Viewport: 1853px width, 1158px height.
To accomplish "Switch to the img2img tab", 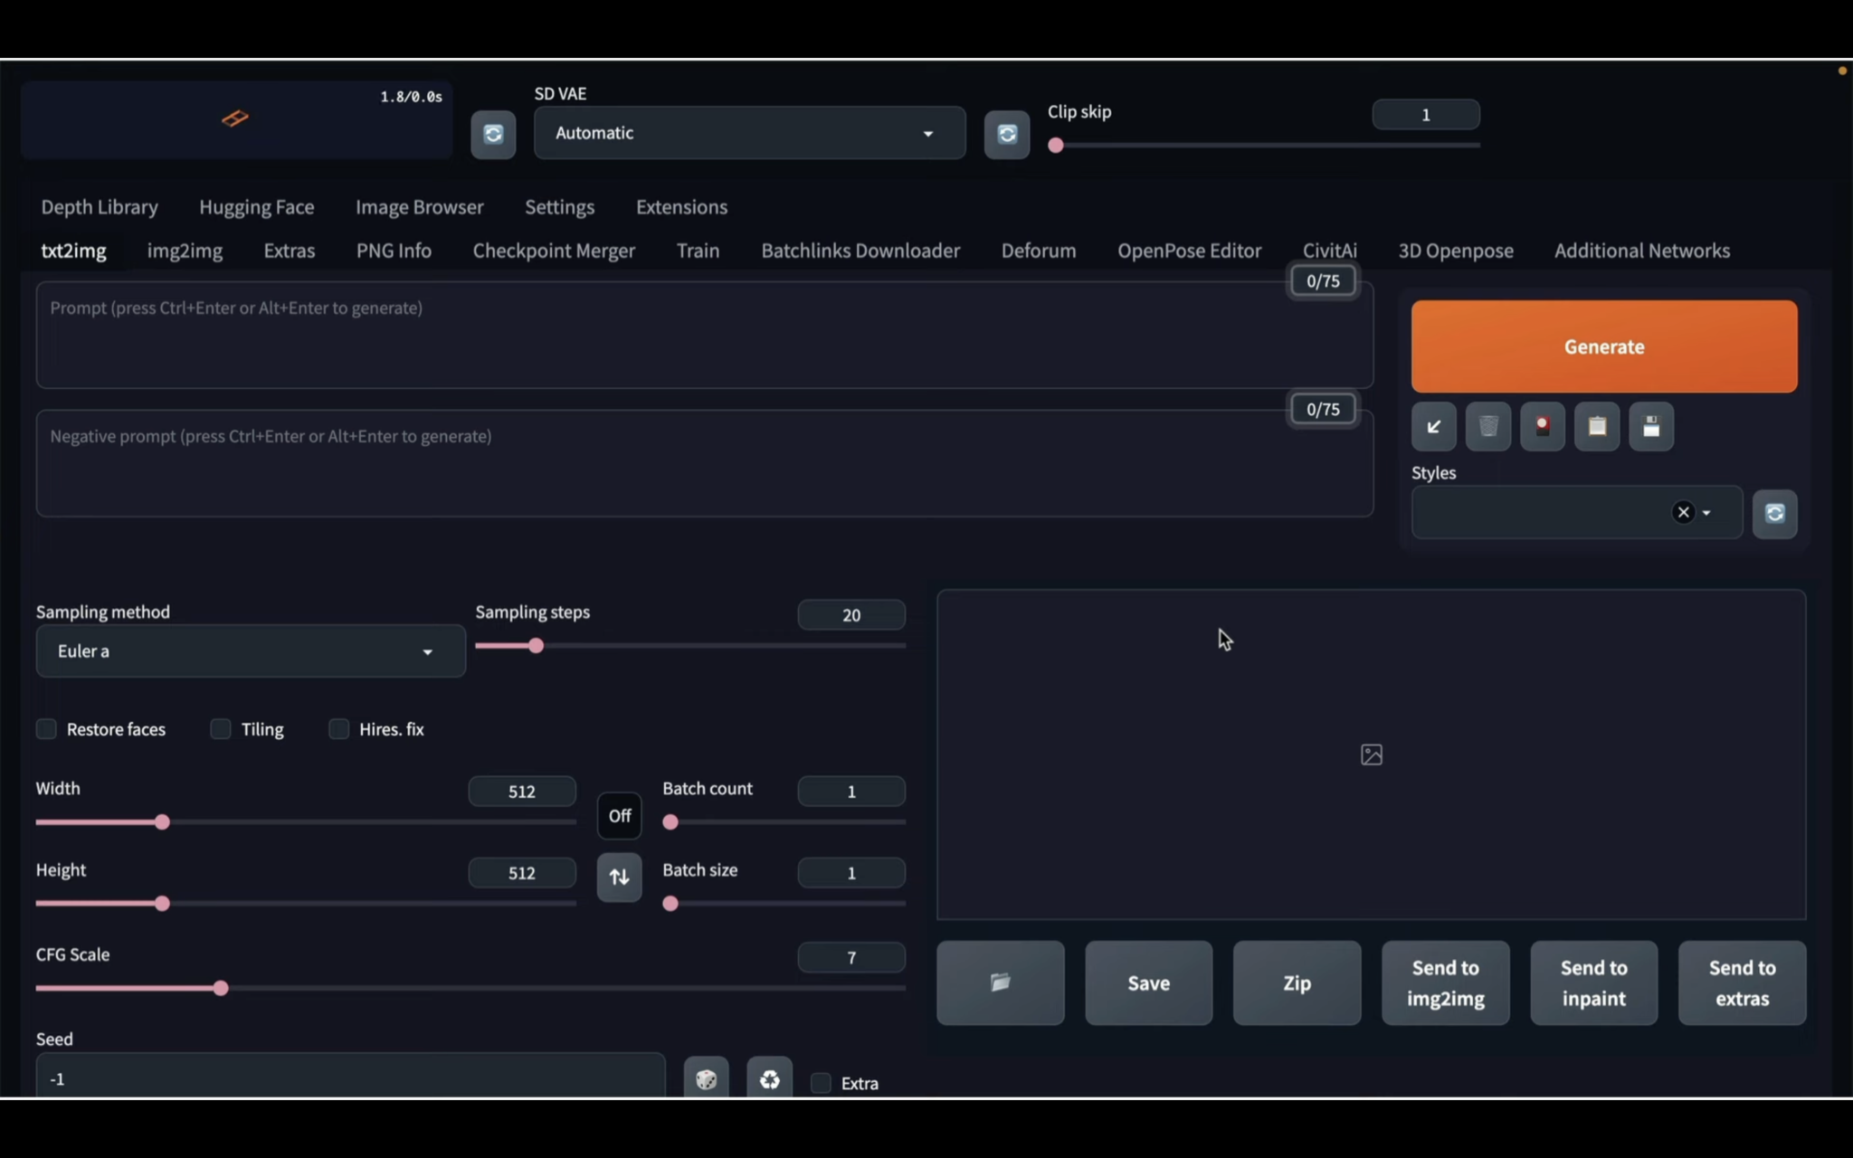I will click(x=185, y=251).
